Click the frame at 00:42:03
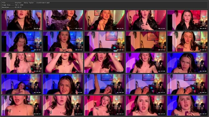The image size is (209, 117). [63, 42]
